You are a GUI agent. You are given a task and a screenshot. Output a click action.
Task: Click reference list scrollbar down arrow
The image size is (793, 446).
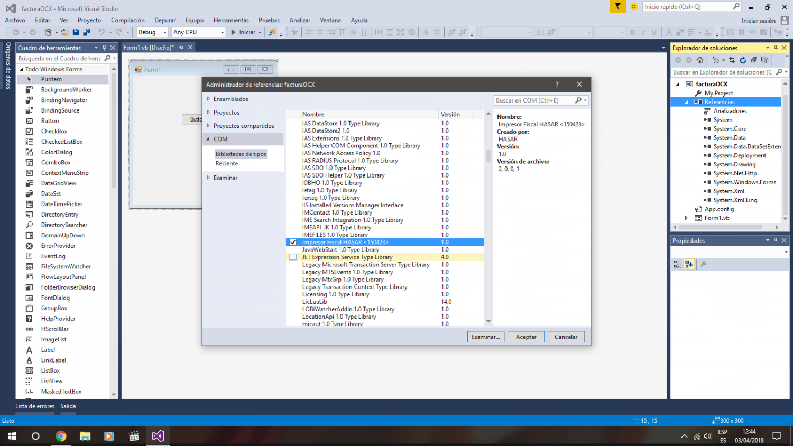[x=488, y=321]
